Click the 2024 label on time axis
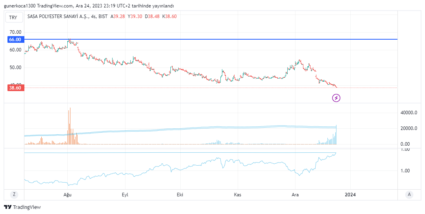This screenshot has width=425, height=214. pyautogui.click(x=350, y=194)
